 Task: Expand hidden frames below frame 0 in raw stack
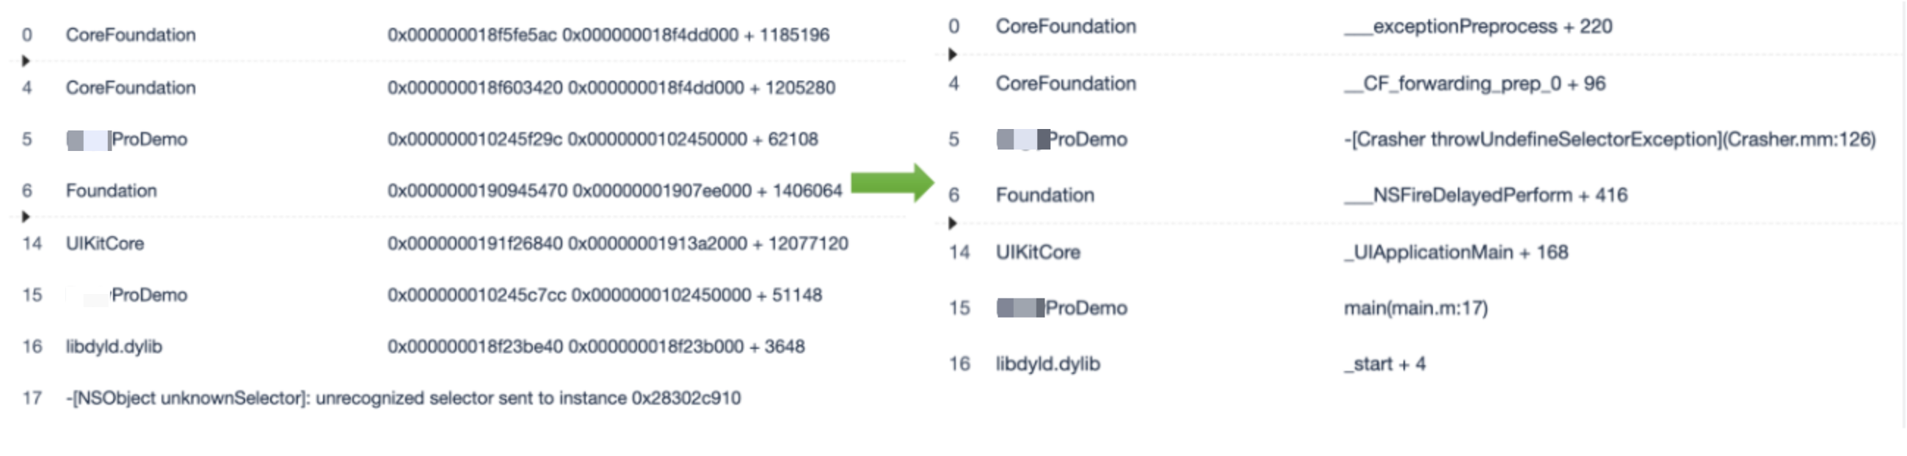click(26, 61)
